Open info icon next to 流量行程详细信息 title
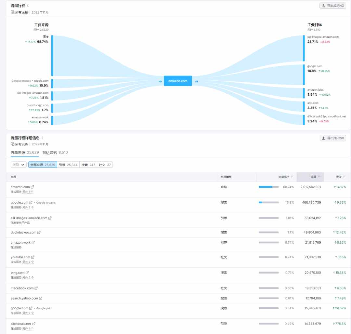 tap(42, 138)
